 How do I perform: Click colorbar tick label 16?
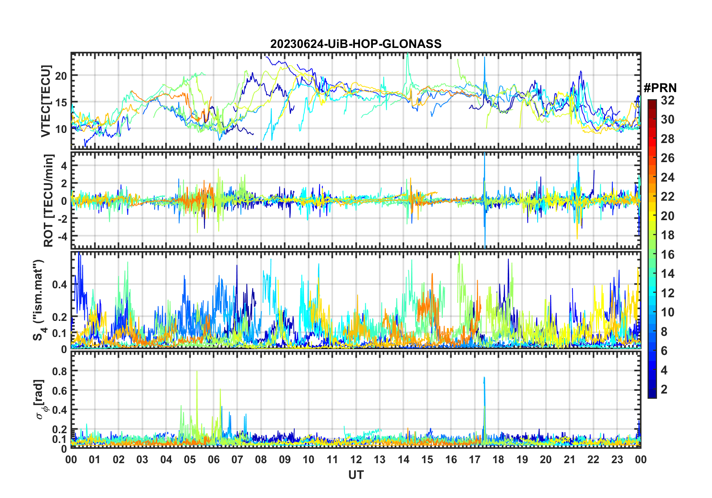coord(667,255)
